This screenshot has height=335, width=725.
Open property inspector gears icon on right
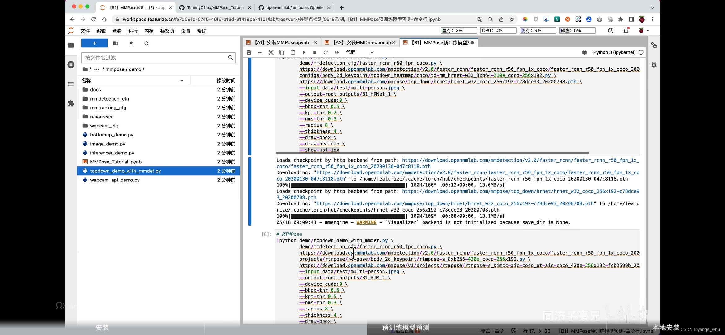[x=654, y=45]
